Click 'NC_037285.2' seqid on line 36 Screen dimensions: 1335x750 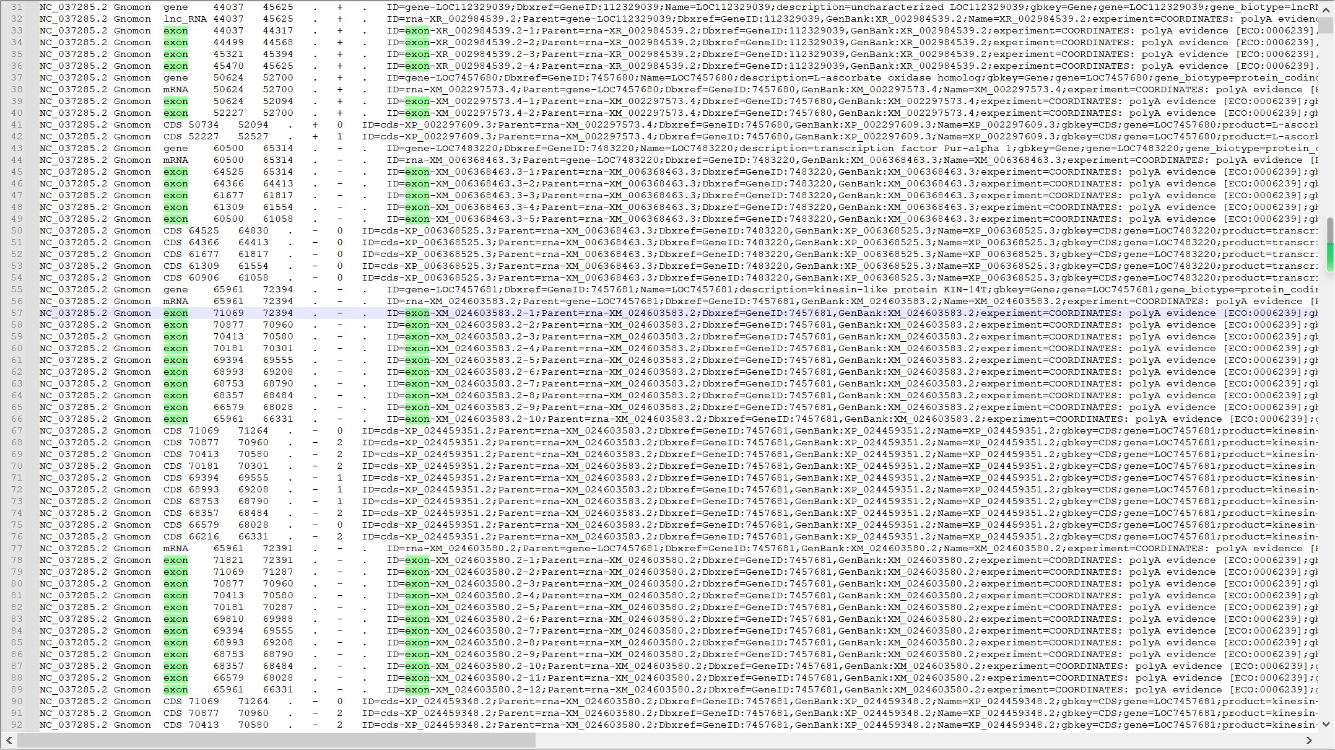(x=73, y=66)
